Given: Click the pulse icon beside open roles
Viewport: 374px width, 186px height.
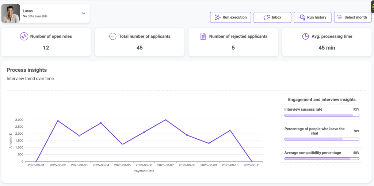Looking at the screenshot, I should pyautogui.click(x=24, y=36).
